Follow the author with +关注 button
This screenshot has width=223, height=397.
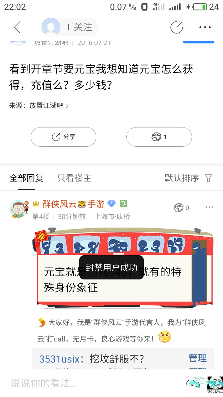coord(79,27)
